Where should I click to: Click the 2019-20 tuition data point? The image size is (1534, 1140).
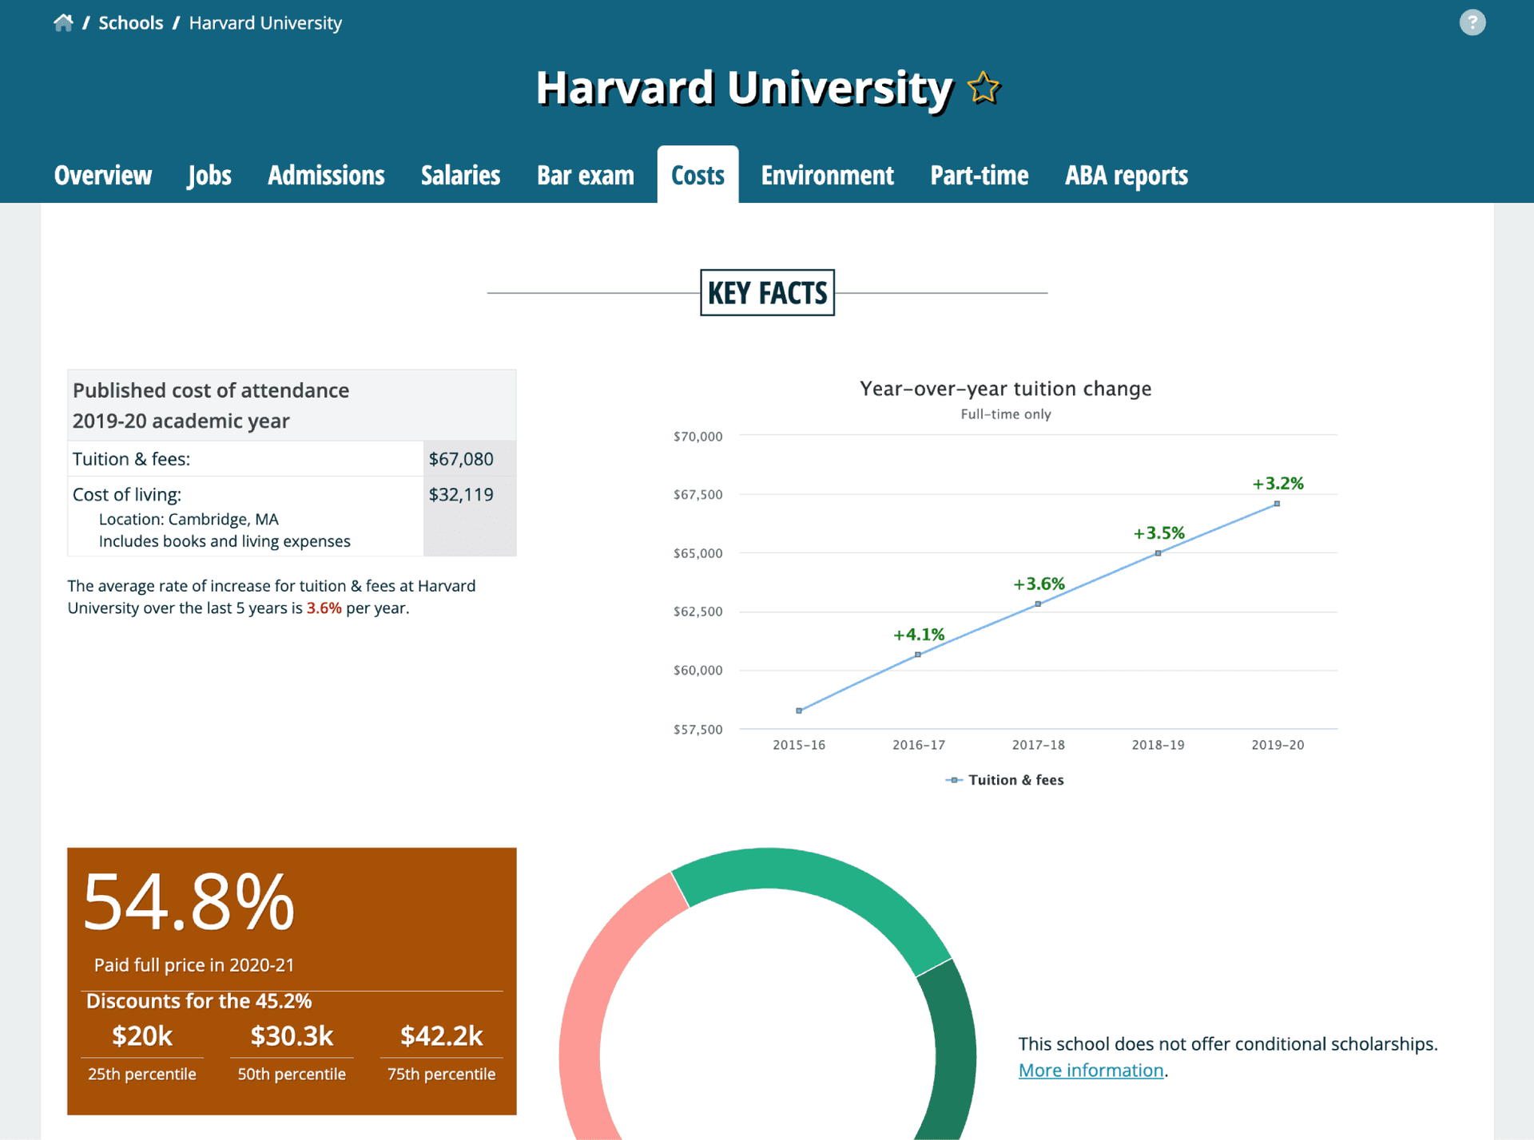click(1276, 503)
